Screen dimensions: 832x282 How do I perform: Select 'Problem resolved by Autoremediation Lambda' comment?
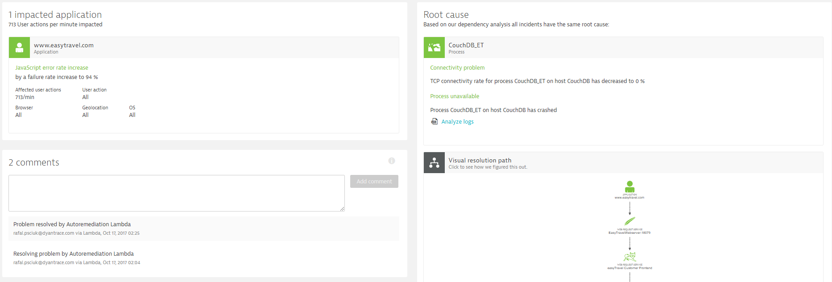point(72,224)
